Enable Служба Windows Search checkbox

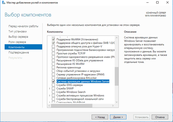[x=53, y=92]
